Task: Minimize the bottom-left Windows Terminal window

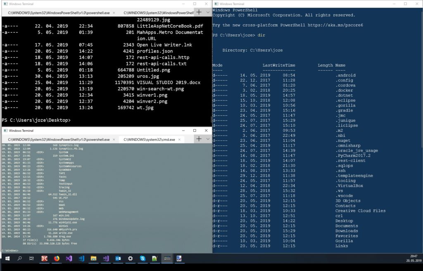Action: pyautogui.click(x=183, y=131)
